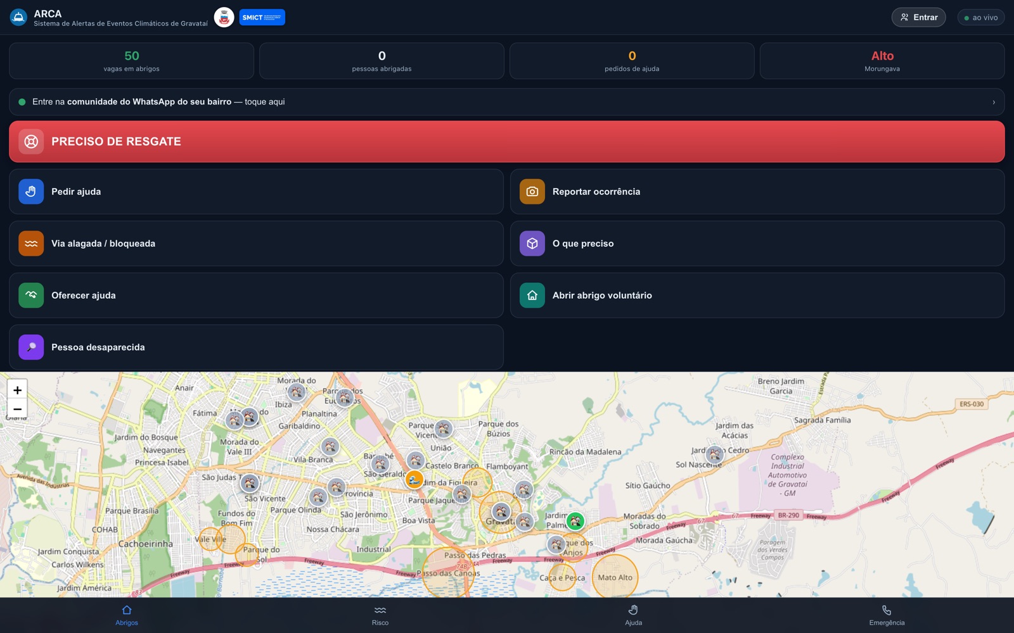1014x633 pixels.
Task: Open Pessoa desaparecida card
Action: pyautogui.click(x=256, y=347)
